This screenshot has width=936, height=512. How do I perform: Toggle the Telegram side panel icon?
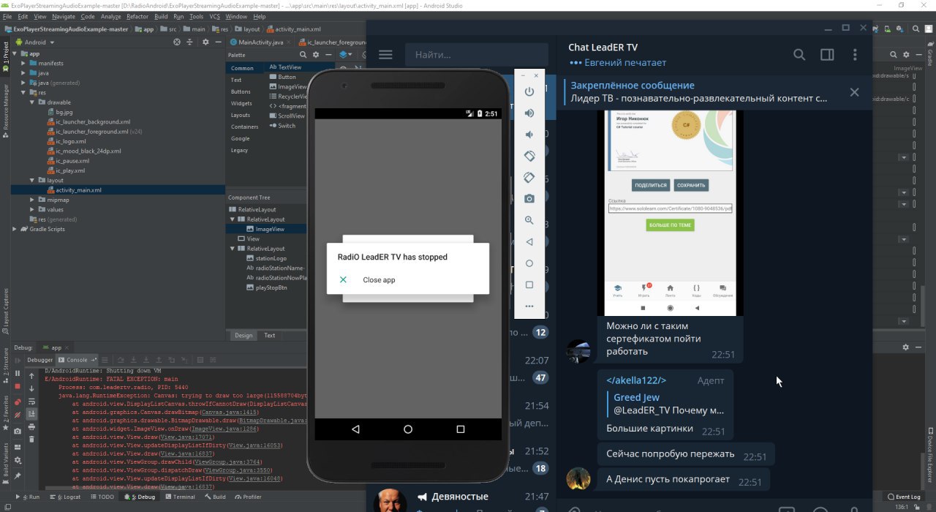827,55
